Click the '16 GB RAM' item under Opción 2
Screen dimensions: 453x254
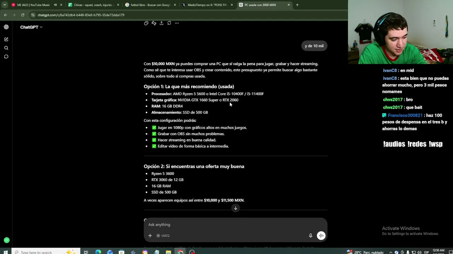pos(161,186)
